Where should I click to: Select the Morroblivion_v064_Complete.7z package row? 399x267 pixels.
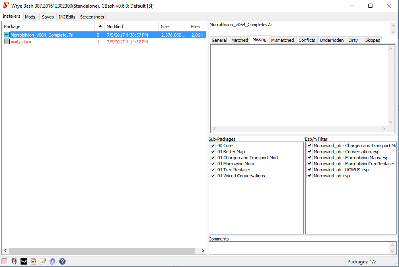(104, 35)
